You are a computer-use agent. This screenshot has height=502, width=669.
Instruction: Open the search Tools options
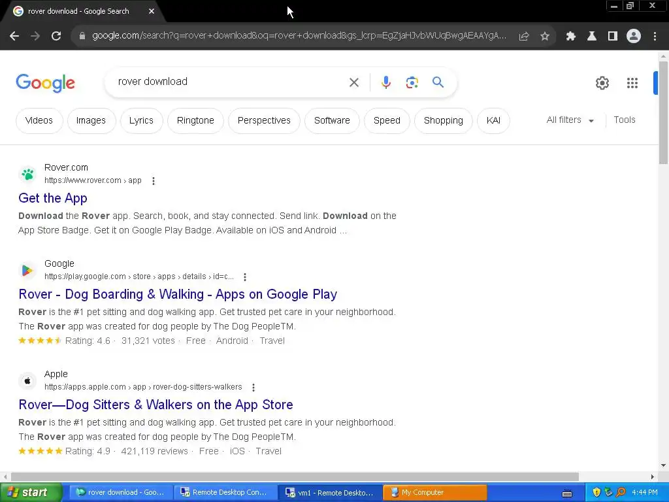[x=624, y=120]
